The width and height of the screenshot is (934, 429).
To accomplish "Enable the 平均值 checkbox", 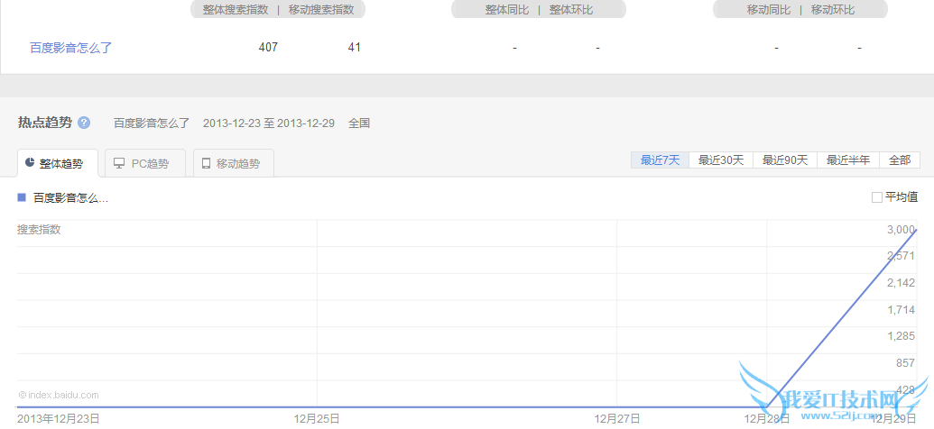I will point(877,197).
